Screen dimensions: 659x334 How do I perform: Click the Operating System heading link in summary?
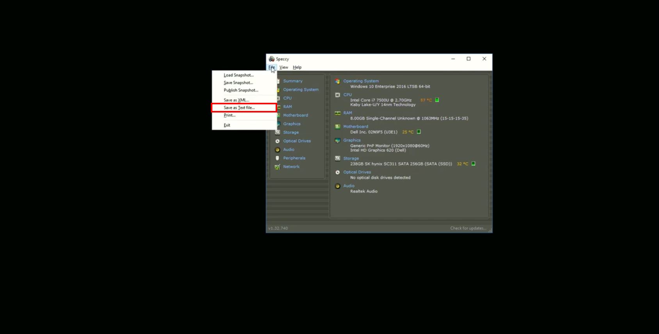pos(361,81)
